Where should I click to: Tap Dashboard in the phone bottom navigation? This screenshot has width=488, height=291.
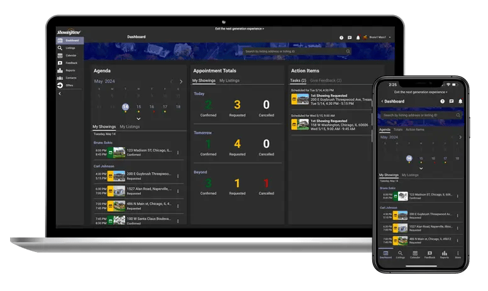click(x=385, y=255)
